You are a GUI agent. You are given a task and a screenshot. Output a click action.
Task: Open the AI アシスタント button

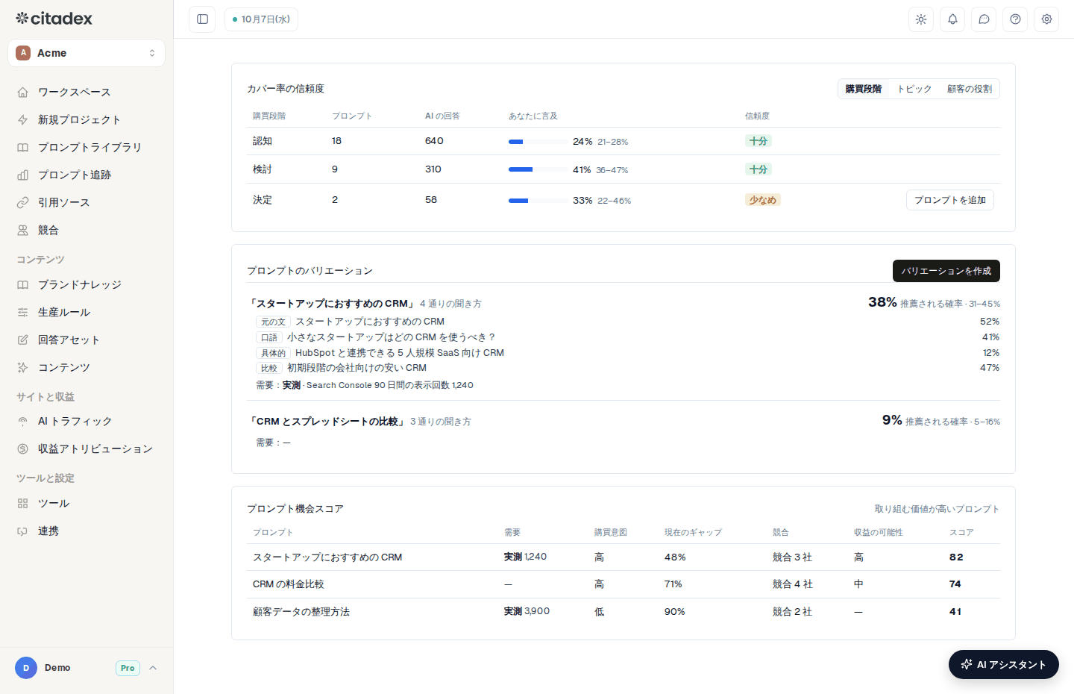(x=1003, y=664)
